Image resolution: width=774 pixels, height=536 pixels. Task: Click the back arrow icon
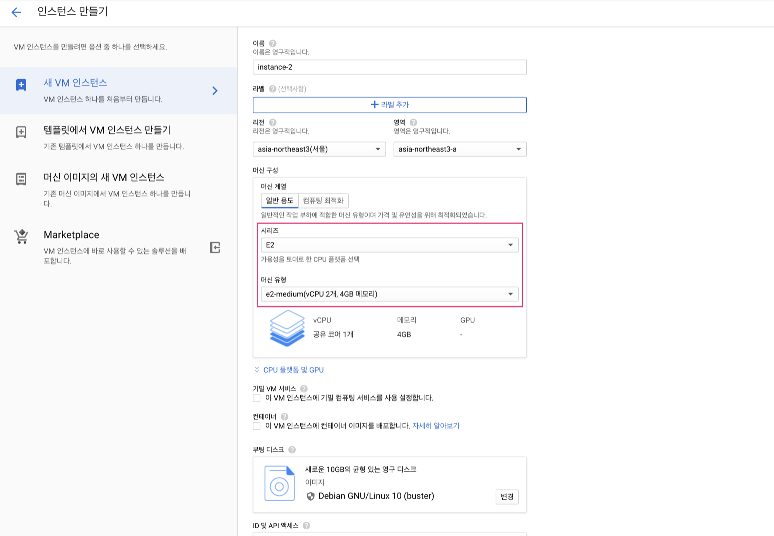point(16,12)
